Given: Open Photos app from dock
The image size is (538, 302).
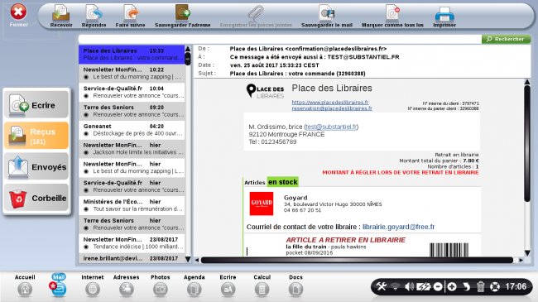Looking at the screenshot, I should coord(161,285).
